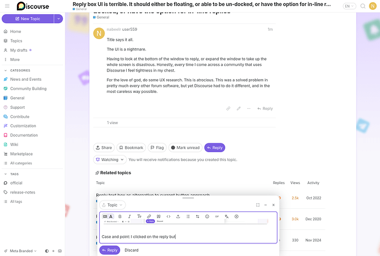This screenshot has width=380, height=256.
Task: Go to the Discourse logo homepage
Action: click(32, 6)
